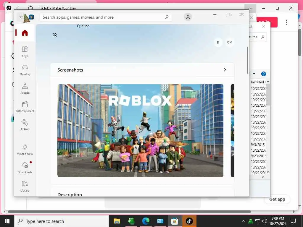Play the Roblox screenshot video thumbnail
The width and height of the screenshot is (303, 227).
140,131
